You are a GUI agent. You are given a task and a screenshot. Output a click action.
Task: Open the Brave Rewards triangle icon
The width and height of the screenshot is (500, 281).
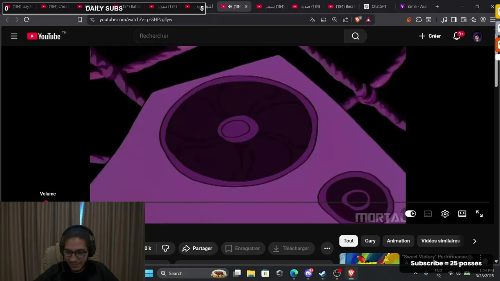pyautogui.click(x=368, y=20)
